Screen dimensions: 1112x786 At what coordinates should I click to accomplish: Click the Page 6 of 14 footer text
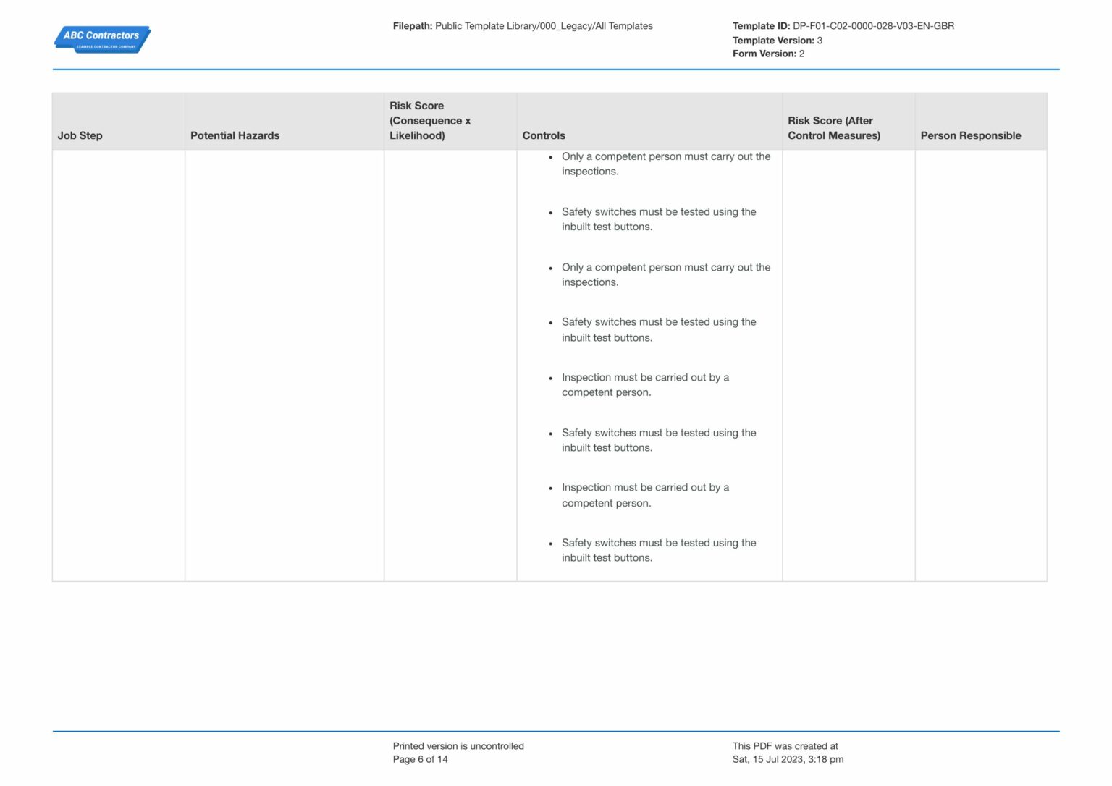420,759
